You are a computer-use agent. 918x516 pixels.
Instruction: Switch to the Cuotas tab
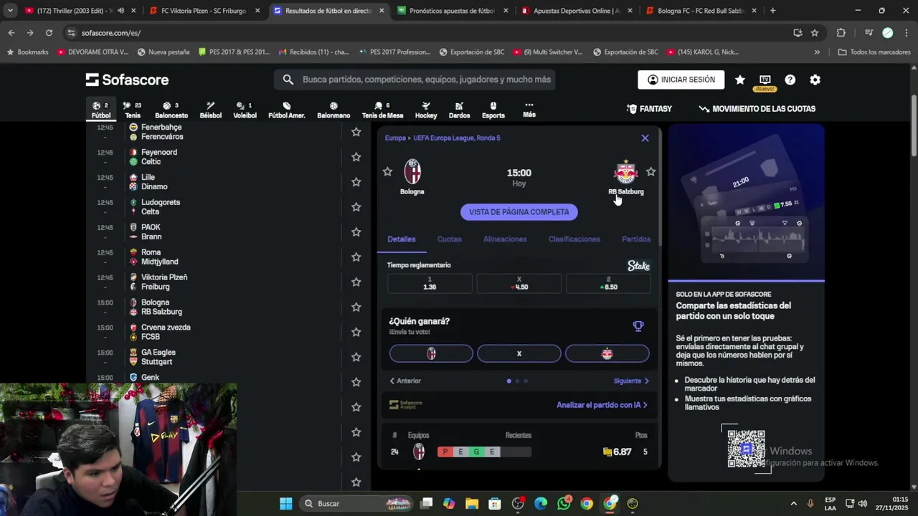tap(450, 239)
